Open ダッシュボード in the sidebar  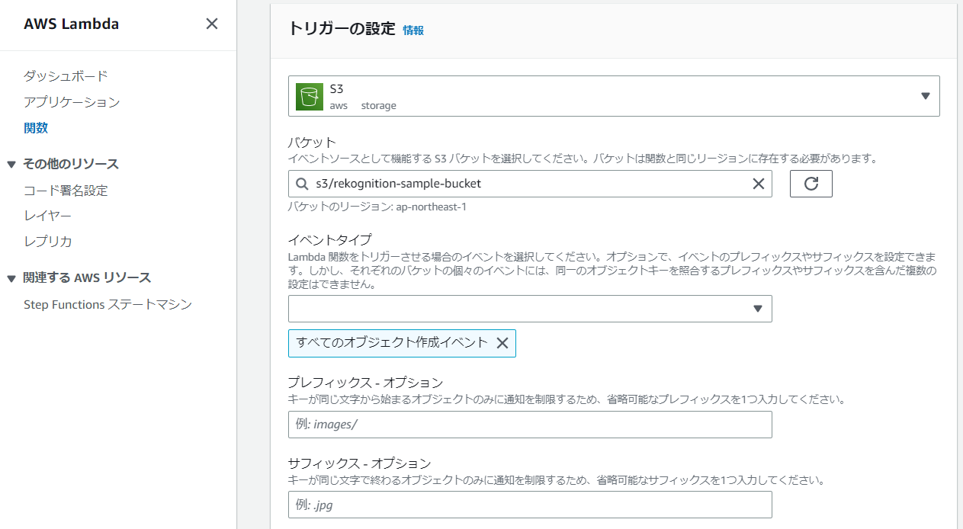coord(66,76)
